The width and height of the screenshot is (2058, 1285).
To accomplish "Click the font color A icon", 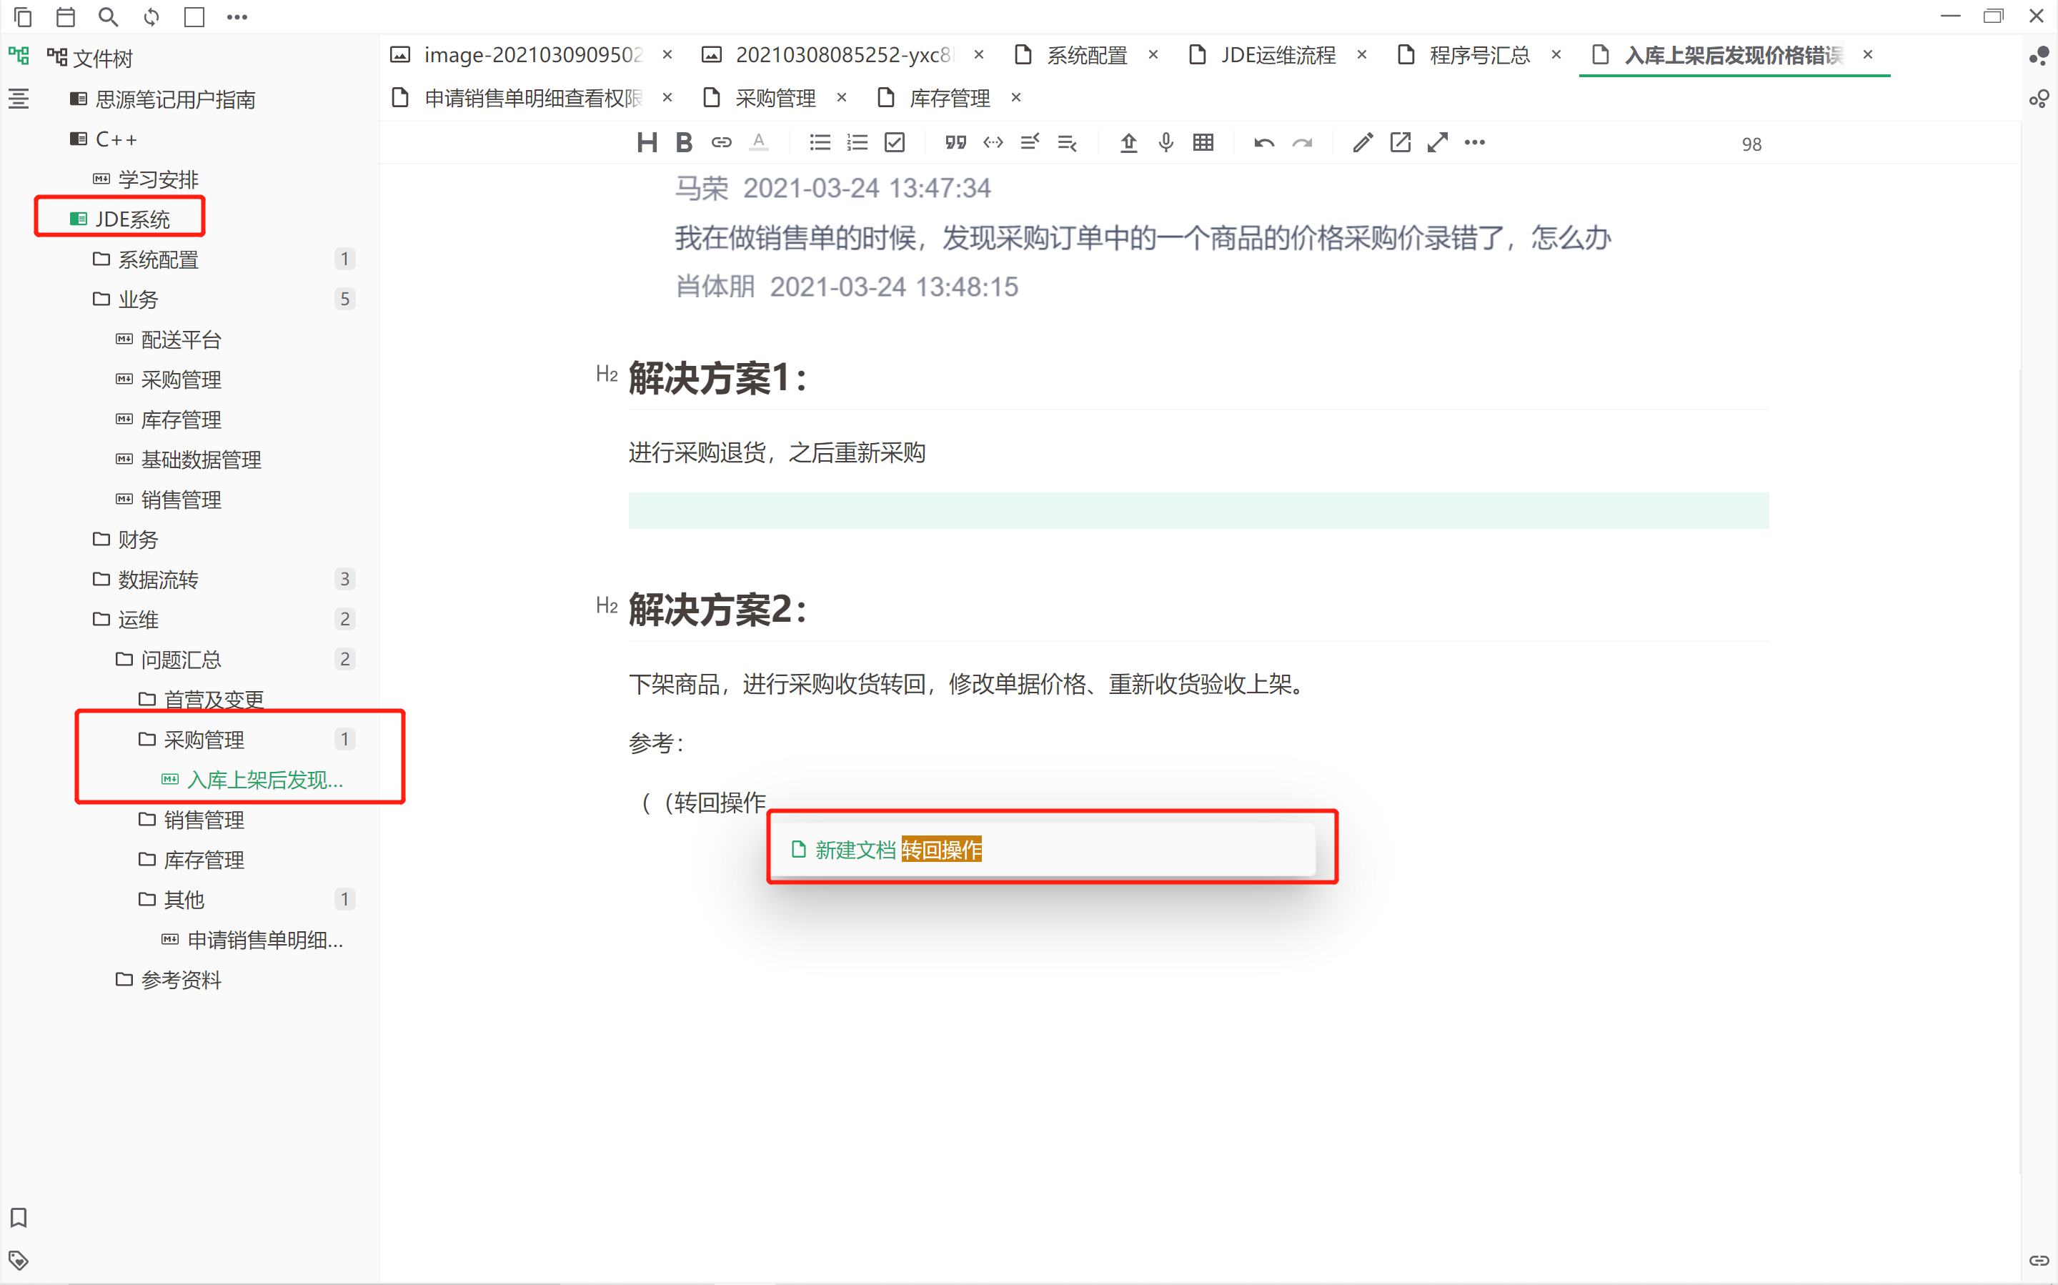I will pos(758,143).
